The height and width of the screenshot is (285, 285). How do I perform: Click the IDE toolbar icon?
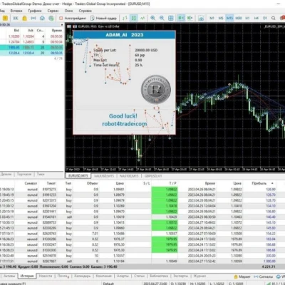[16, 18]
